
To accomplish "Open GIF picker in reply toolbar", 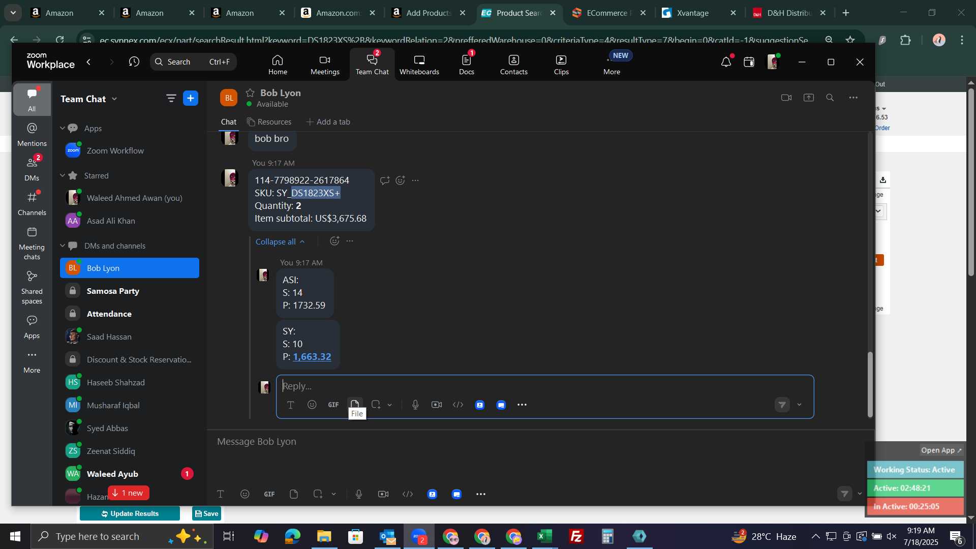I will [333, 405].
